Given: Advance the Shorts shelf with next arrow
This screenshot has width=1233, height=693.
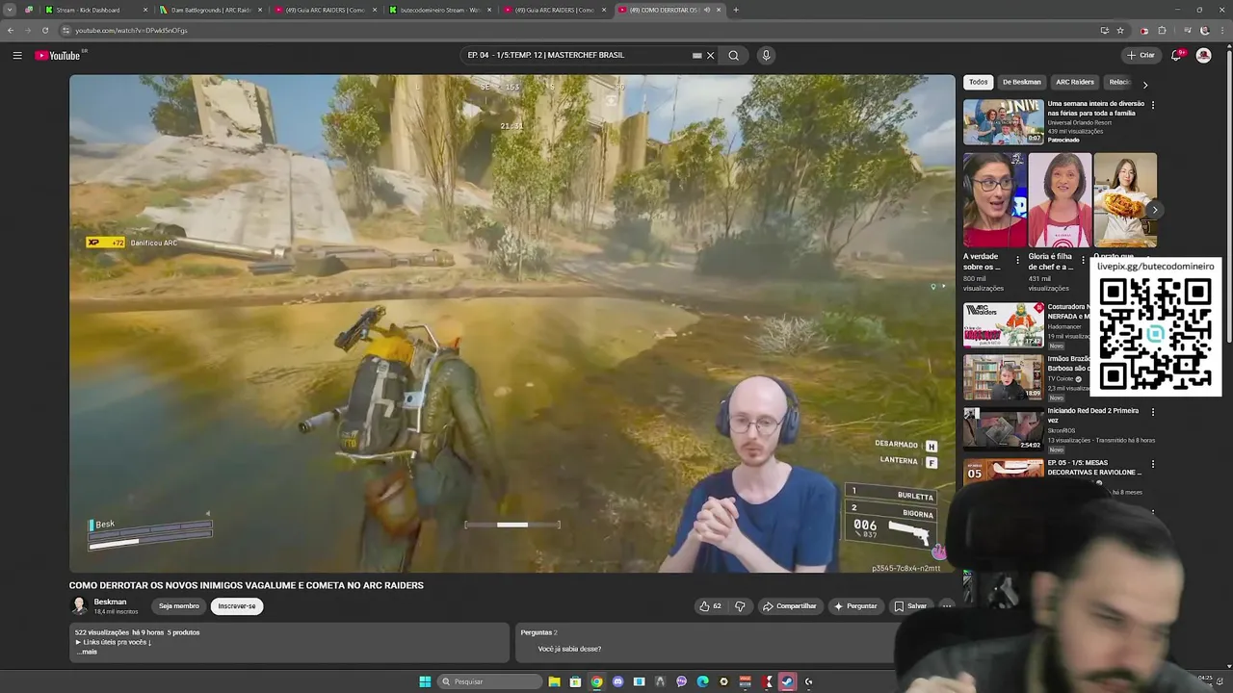Looking at the screenshot, I should (x=1154, y=209).
